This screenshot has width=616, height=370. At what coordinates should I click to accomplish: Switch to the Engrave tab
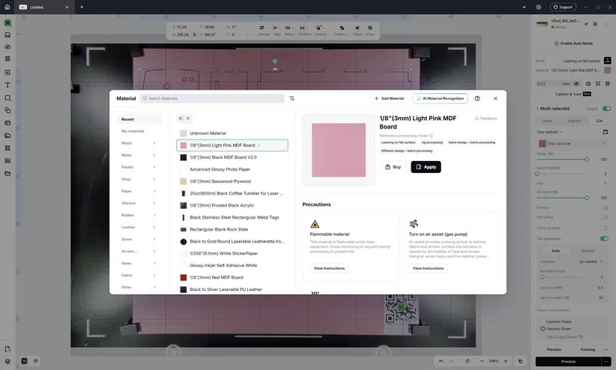pos(574,121)
